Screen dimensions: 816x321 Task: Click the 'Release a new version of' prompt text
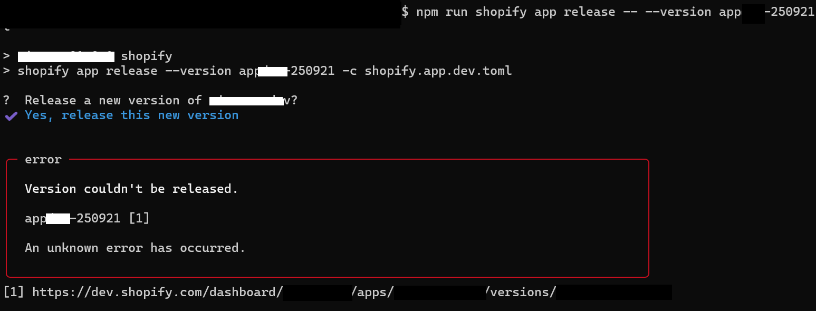tap(113, 100)
